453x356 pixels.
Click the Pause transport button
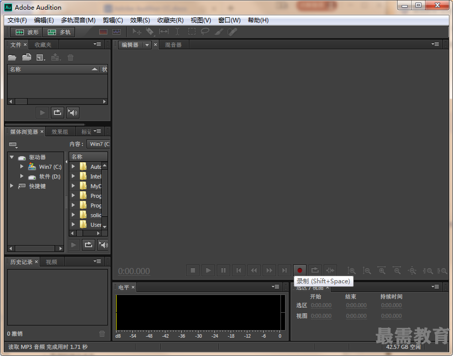coord(223,271)
